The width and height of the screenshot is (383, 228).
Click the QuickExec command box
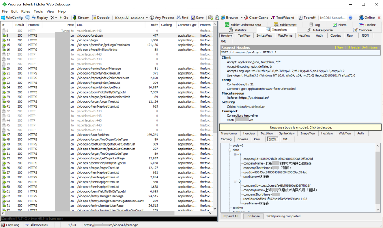click(109, 219)
